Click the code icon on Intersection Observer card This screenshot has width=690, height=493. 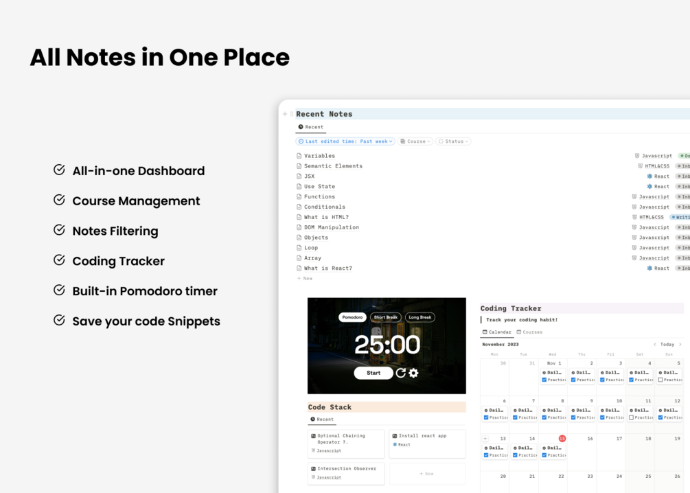tap(313, 469)
